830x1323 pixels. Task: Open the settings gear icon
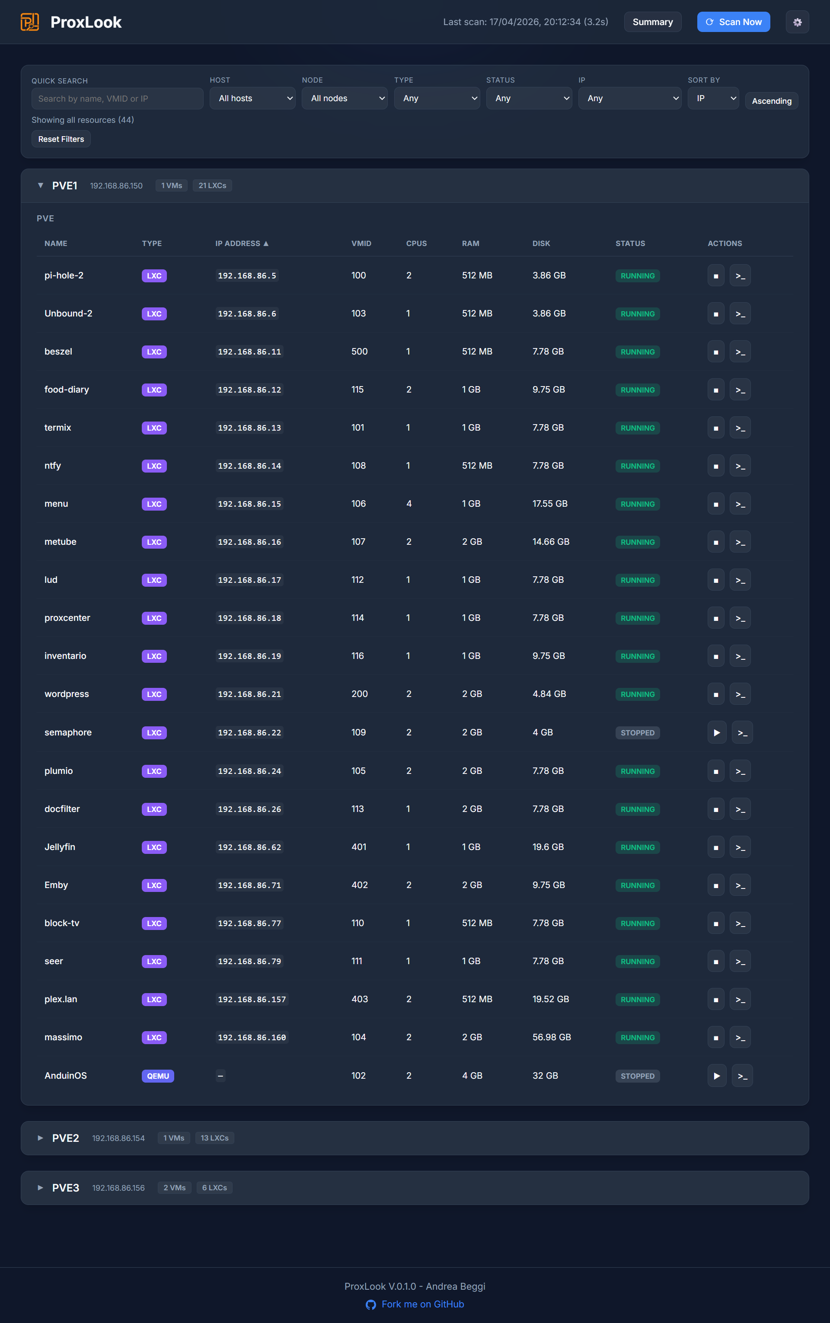click(x=797, y=22)
